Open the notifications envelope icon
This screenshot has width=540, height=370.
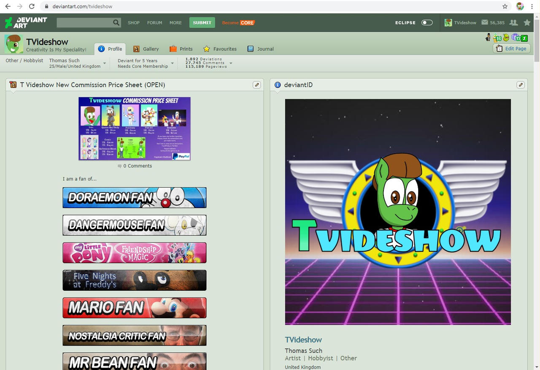point(485,22)
